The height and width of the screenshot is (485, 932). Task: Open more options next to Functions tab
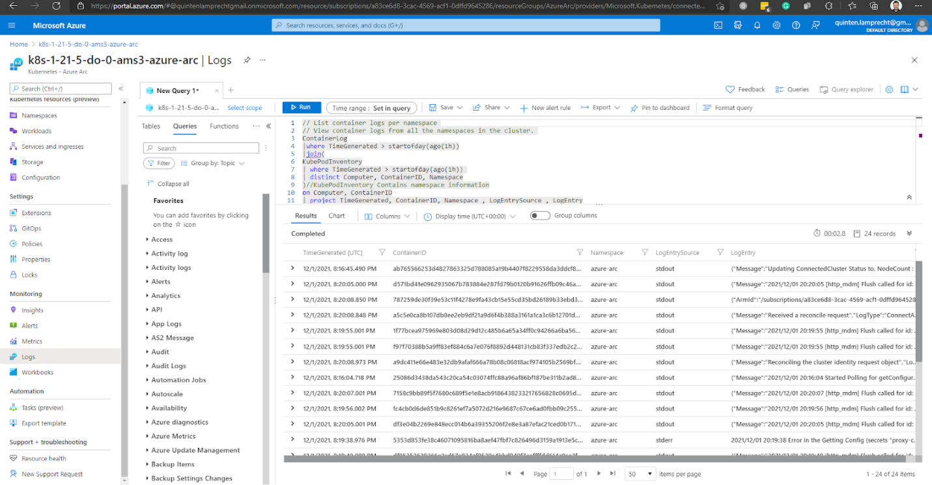(256, 126)
